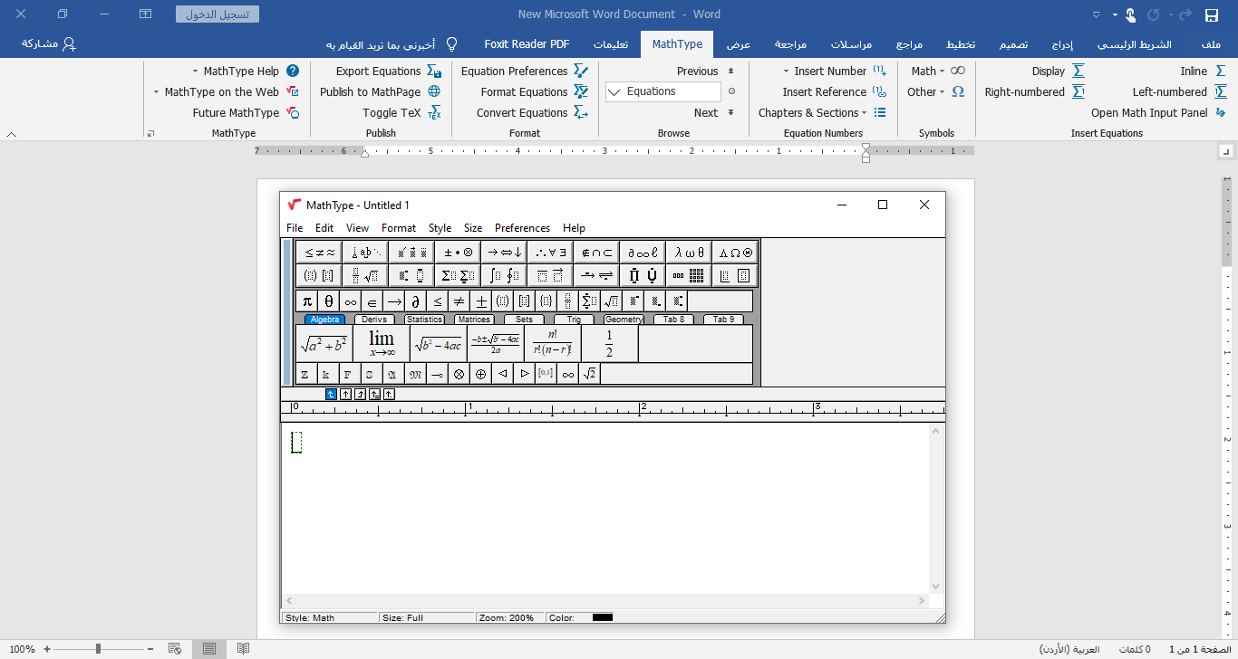1238x659 pixels.
Task: Insert the quadratic formula expression
Action: 496,344
